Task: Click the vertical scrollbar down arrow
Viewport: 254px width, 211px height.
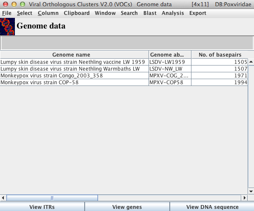Action: 251,191
